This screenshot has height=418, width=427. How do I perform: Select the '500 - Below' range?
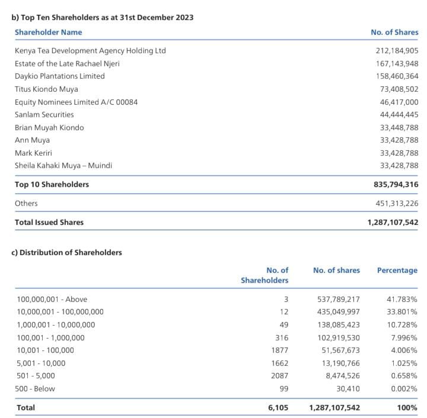pyautogui.click(x=35, y=389)
